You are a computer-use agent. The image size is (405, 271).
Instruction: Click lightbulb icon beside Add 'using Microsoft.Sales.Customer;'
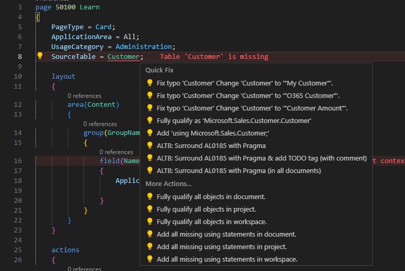pos(150,132)
